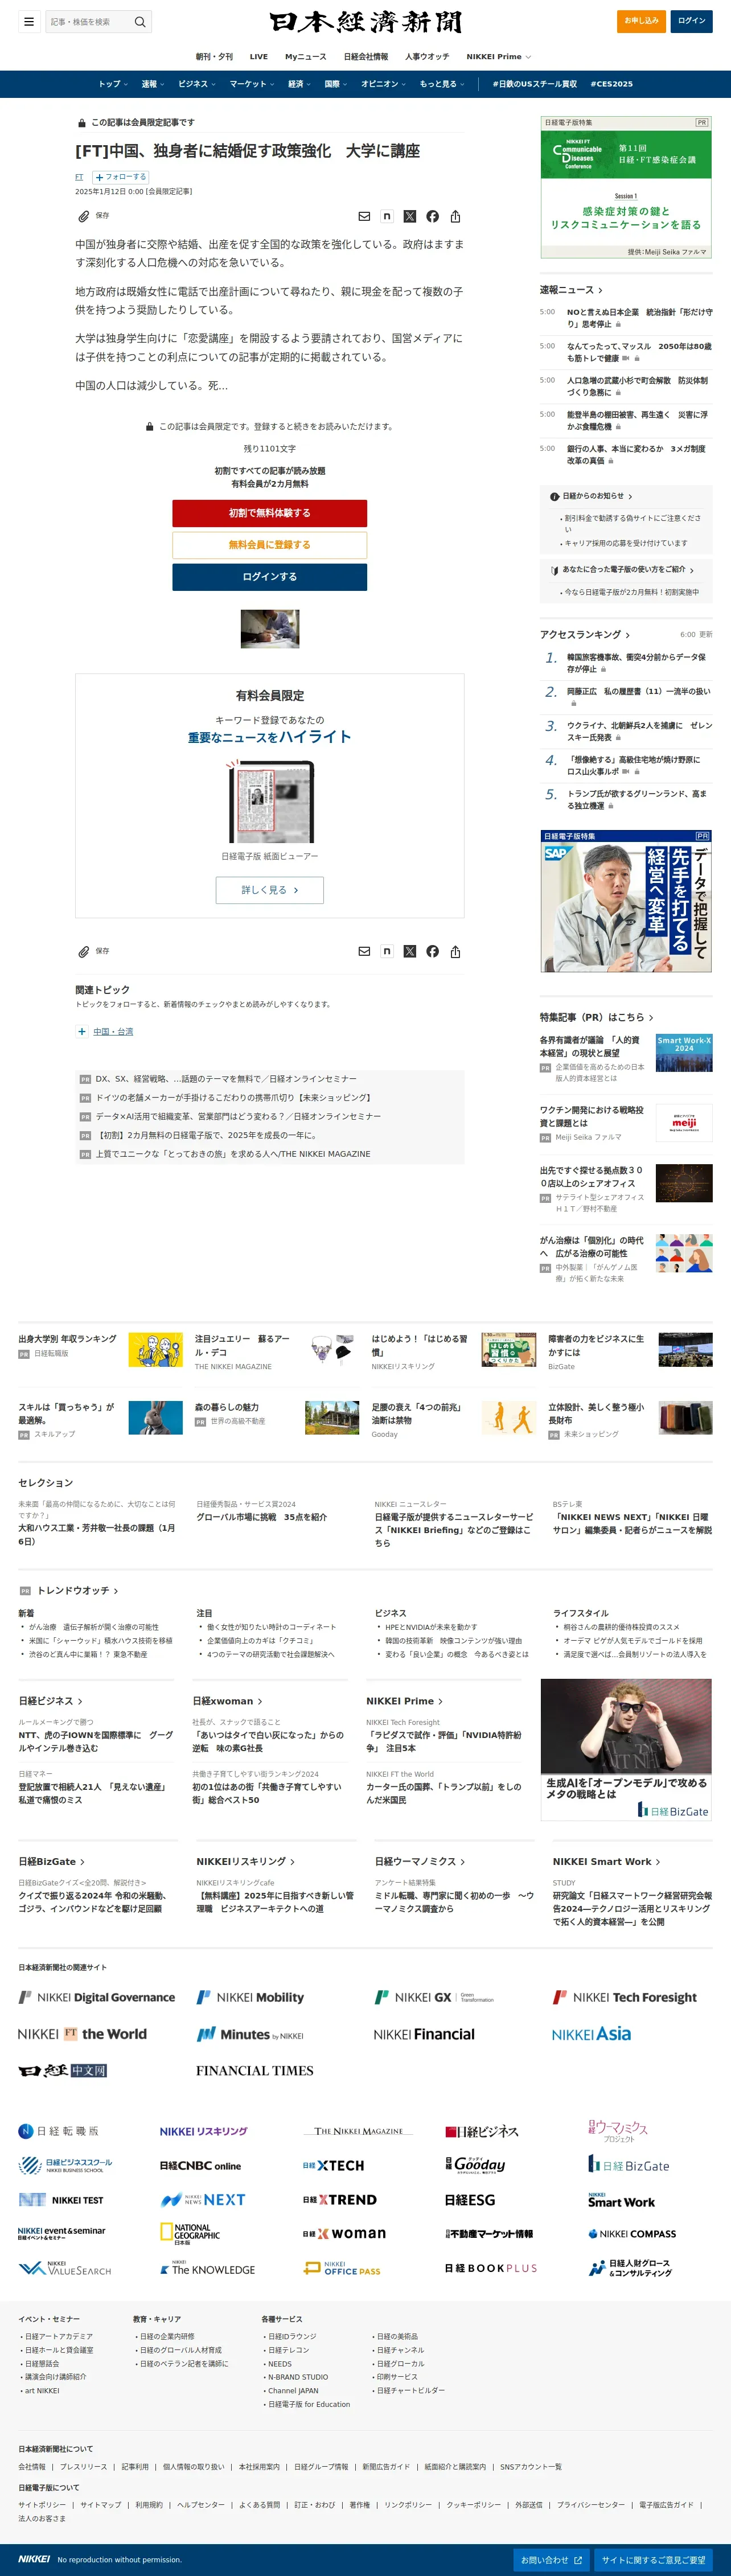The image size is (731, 2576).
Task: Expand the トップ navigation dropdown
Action: coord(113,84)
